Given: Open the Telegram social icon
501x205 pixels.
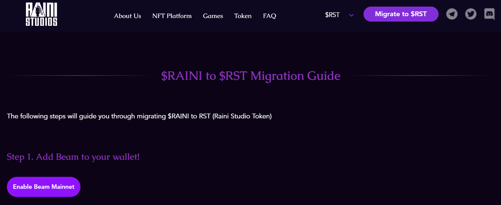Looking at the screenshot, I should click(452, 14).
